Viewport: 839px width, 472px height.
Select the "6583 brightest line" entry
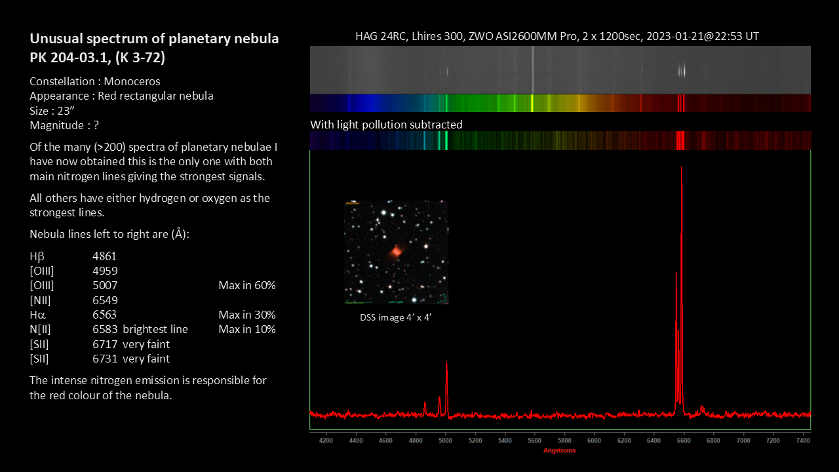click(140, 329)
